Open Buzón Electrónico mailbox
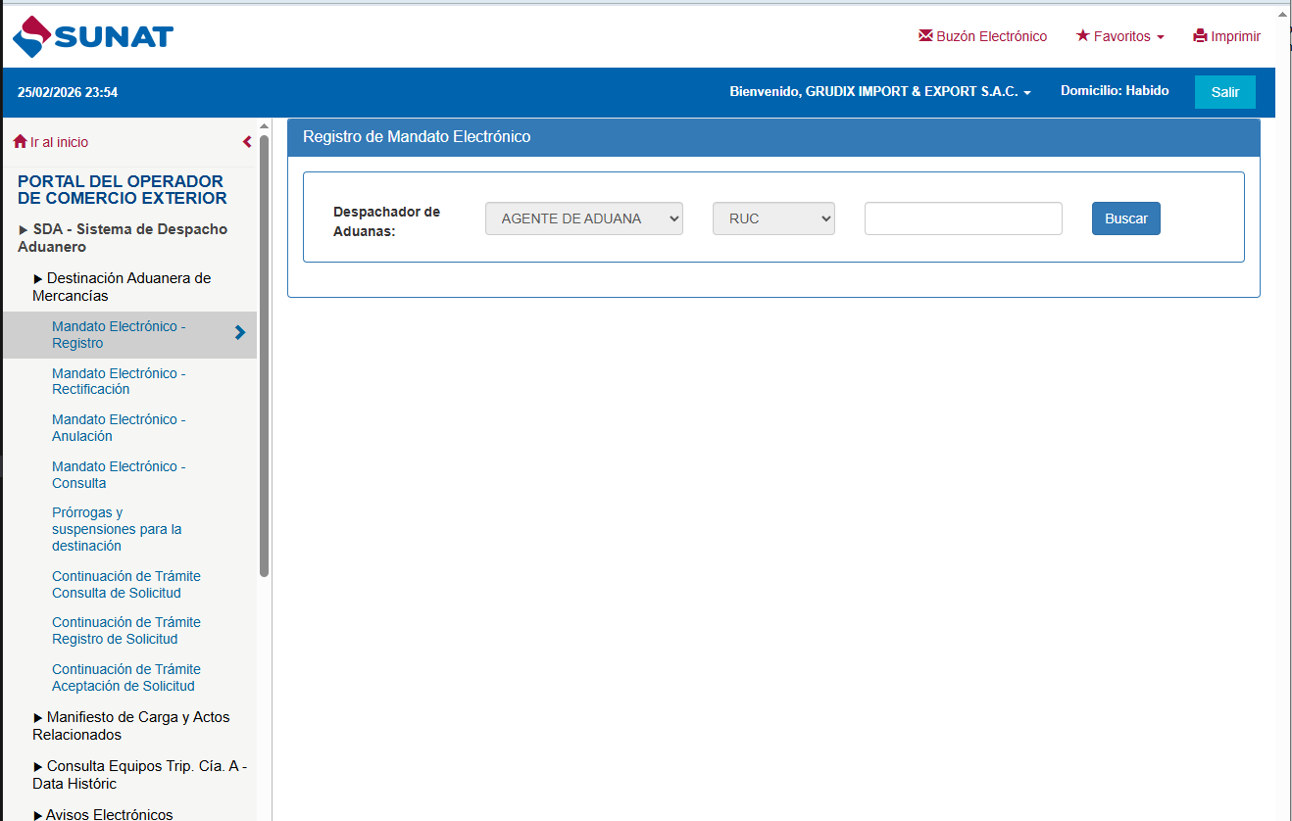This screenshot has width=1292, height=821. (982, 36)
